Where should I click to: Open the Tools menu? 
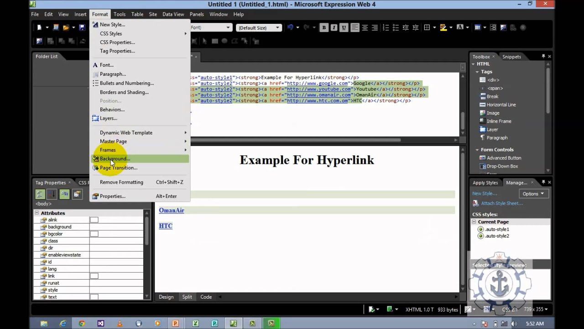point(120,14)
